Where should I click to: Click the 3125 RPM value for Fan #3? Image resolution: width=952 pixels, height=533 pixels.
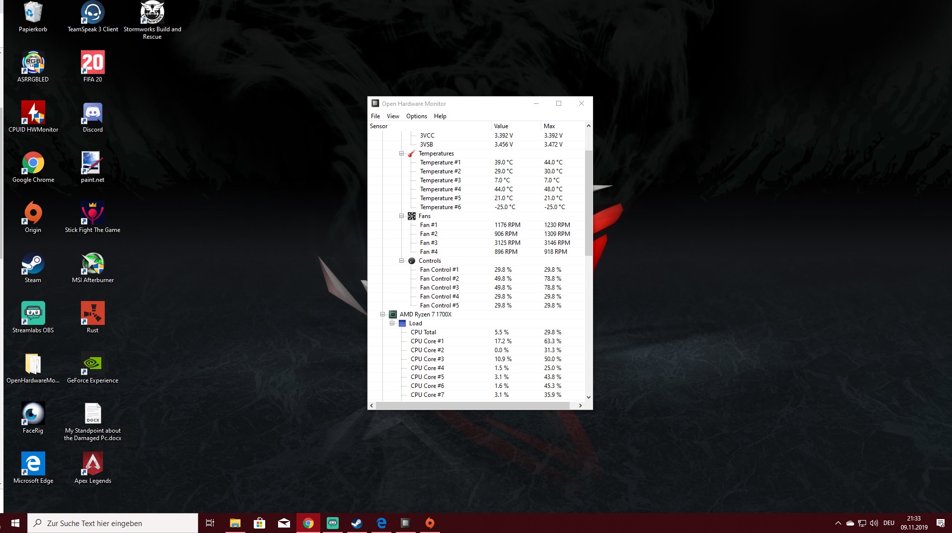tap(508, 243)
